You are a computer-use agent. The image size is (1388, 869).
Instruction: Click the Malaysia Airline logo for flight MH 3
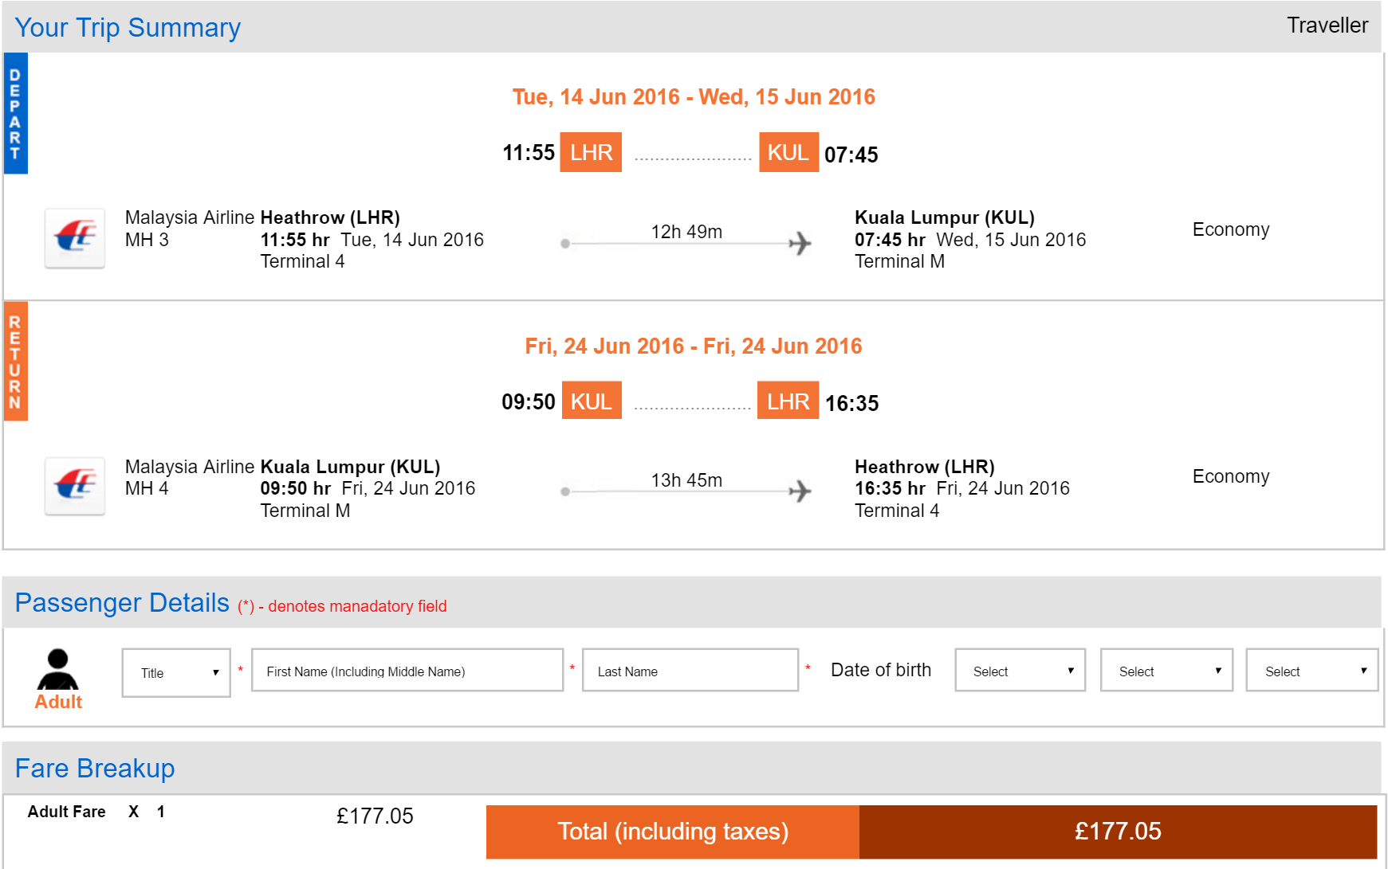click(x=75, y=238)
